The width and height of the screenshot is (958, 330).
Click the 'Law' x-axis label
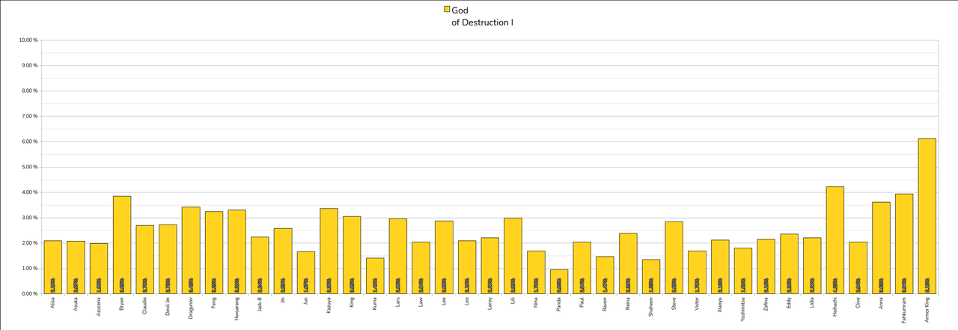(421, 302)
